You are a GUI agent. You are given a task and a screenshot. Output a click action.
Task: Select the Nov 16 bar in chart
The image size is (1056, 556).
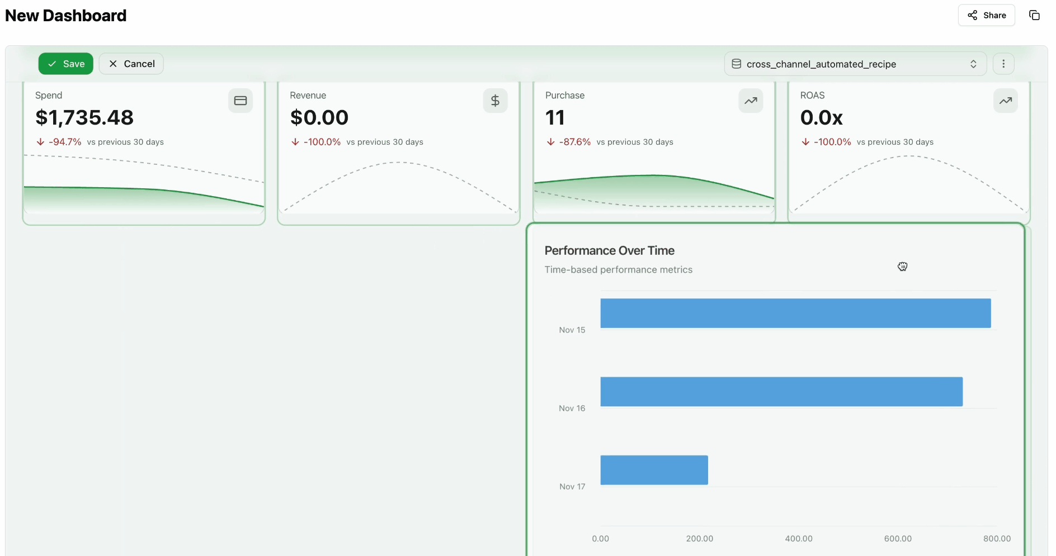[x=781, y=391]
